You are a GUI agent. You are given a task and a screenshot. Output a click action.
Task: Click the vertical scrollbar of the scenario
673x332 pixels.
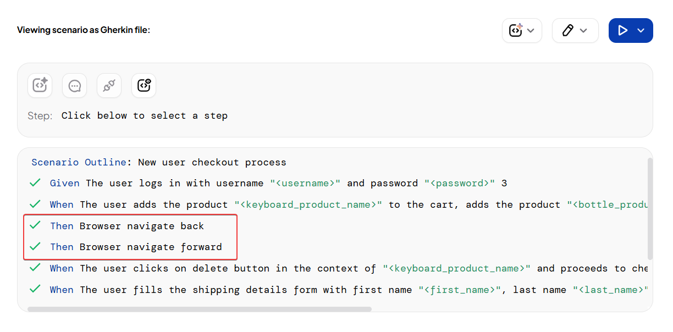650,209
